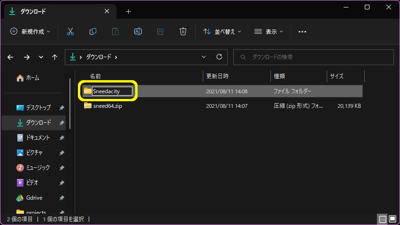The height and width of the screenshot is (225, 400).
Task: Click the Delete trash can icon
Action: click(x=183, y=31)
